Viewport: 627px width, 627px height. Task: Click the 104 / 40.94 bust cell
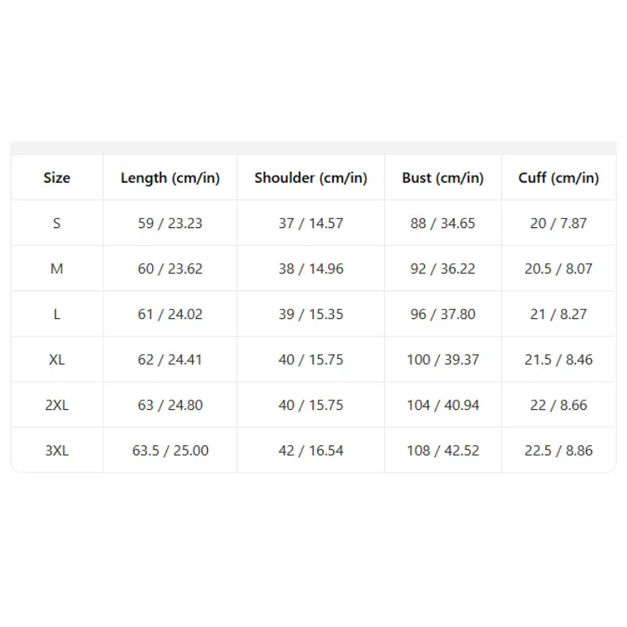[443, 405]
